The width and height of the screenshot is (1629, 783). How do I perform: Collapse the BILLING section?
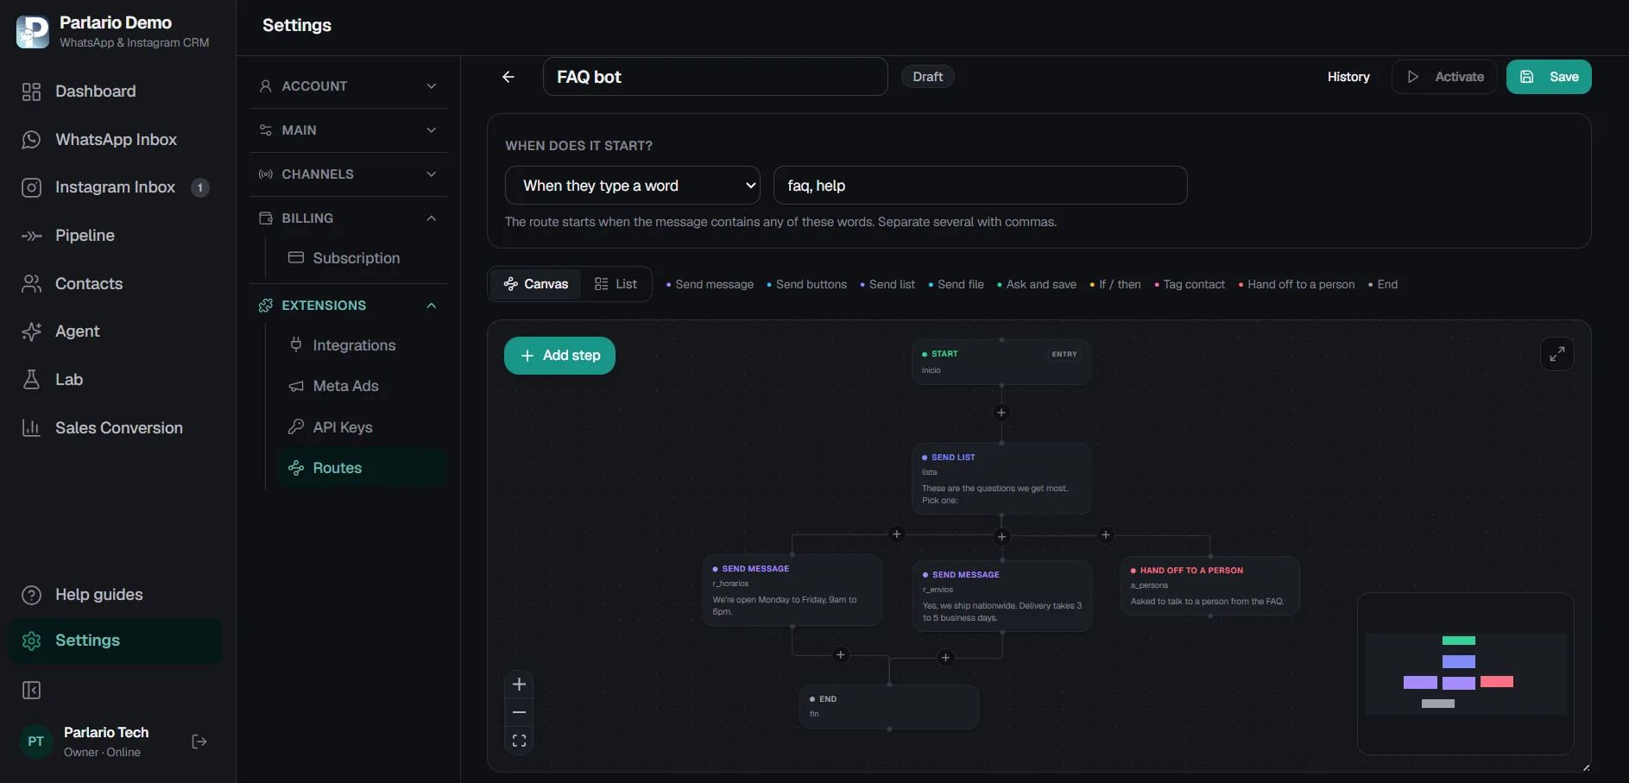coord(348,218)
